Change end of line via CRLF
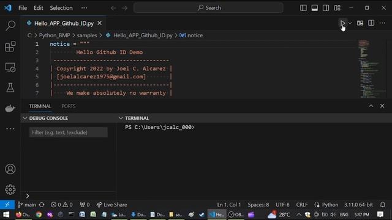 point(302,205)
